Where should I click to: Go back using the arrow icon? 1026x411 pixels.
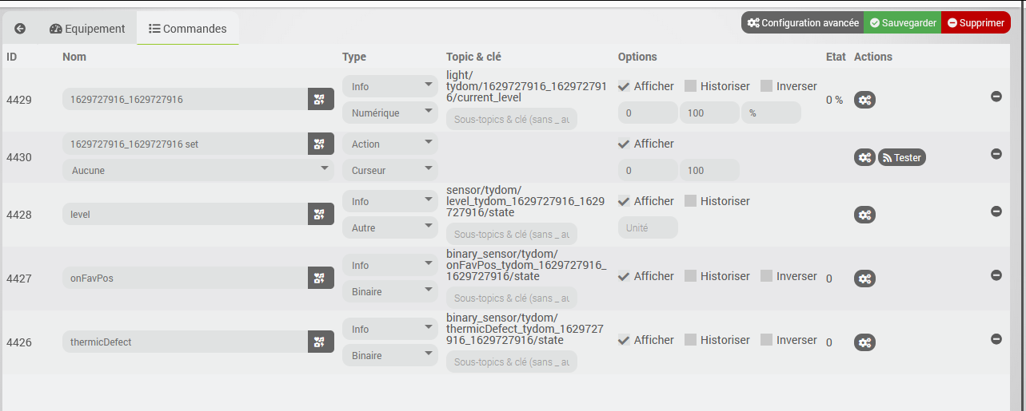click(20, 29)
